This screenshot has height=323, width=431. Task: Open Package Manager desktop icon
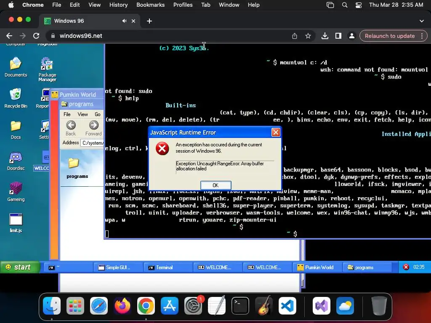pyautogui.click(x=47, y=69)
